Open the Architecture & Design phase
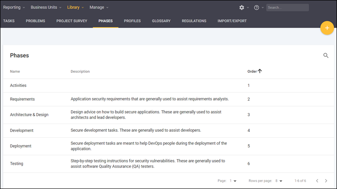Image resolution: width=337 pixels, height=189 pixels. pyautogui.click(x=29, y=114)
